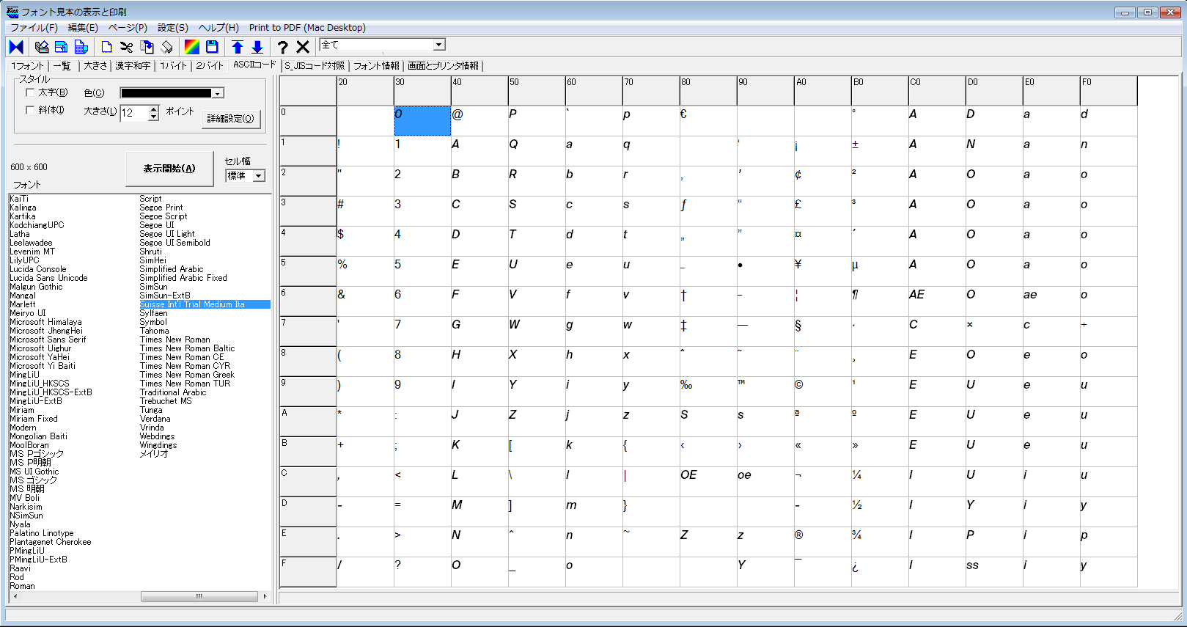1187x627 pixels.
Task: Open the rainbow color palette icon
Action: tap(191, 47)
